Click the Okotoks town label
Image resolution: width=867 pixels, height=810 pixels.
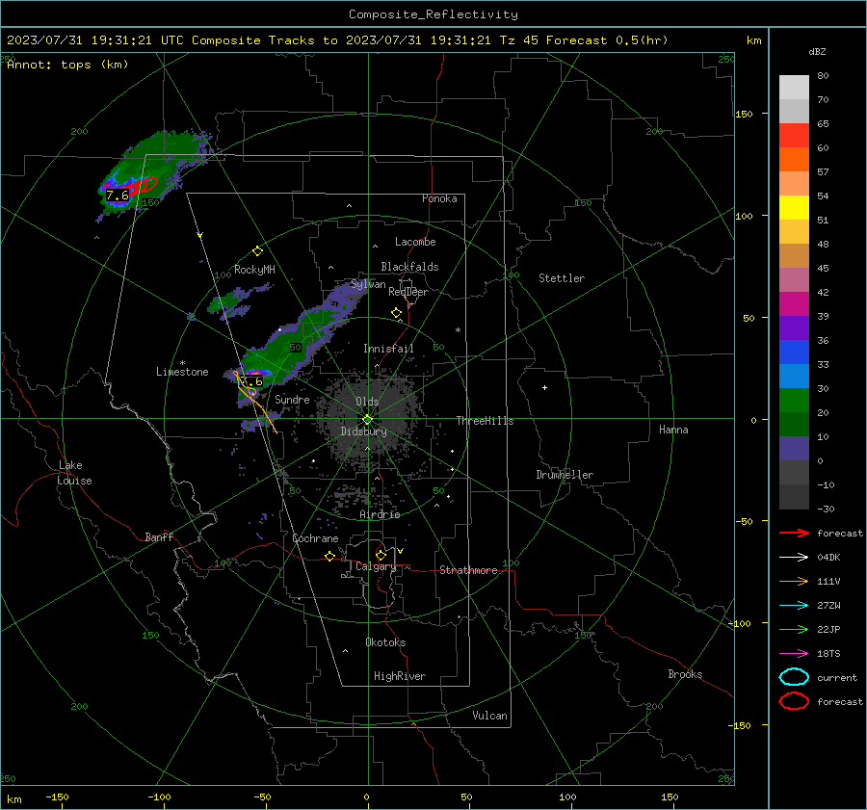385,642
